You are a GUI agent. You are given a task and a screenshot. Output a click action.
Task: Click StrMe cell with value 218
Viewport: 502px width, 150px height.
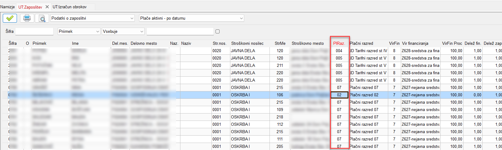point(280,117)
